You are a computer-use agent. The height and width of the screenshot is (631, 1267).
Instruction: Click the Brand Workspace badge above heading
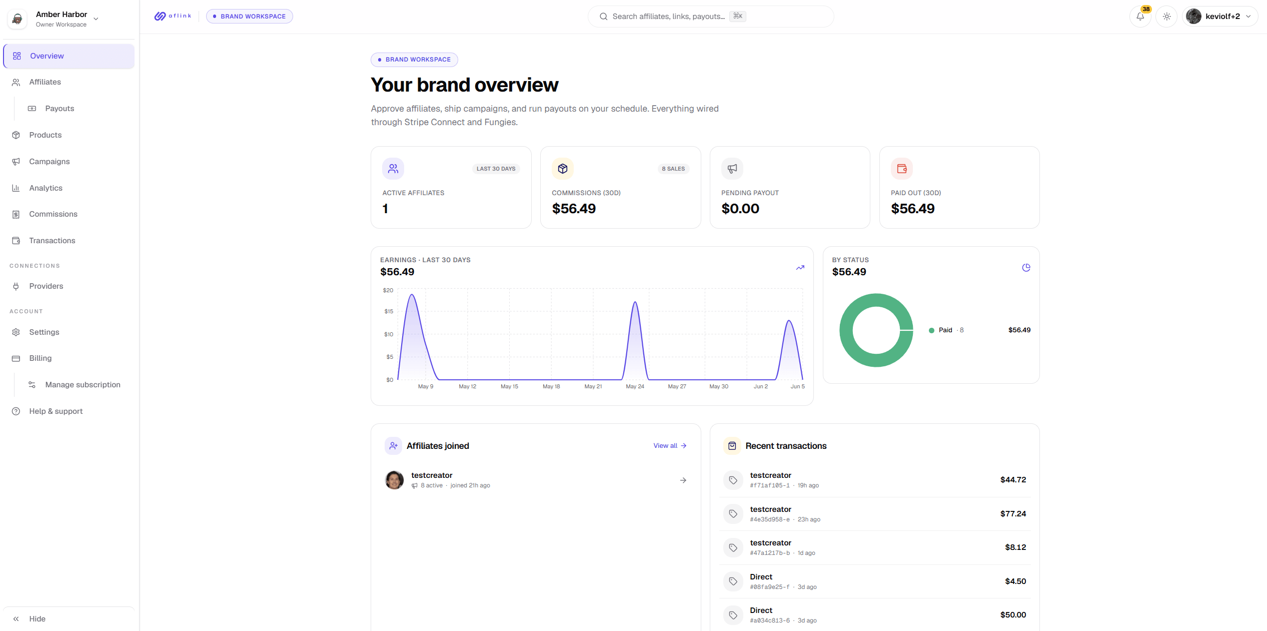point(414,60)
